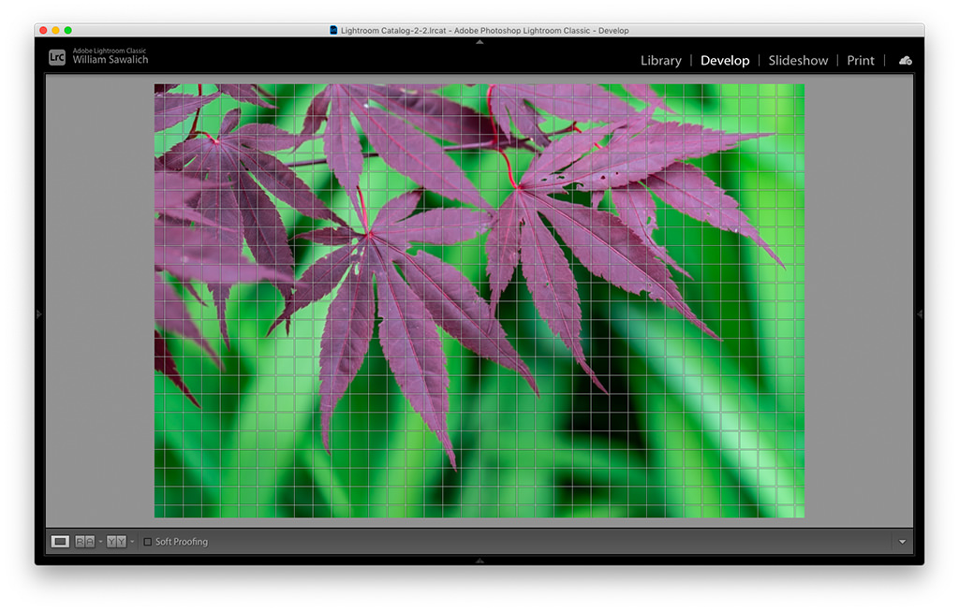Click the catalog file icon in title bar
The width and height of the screenshot is (959, 611).
333,30
